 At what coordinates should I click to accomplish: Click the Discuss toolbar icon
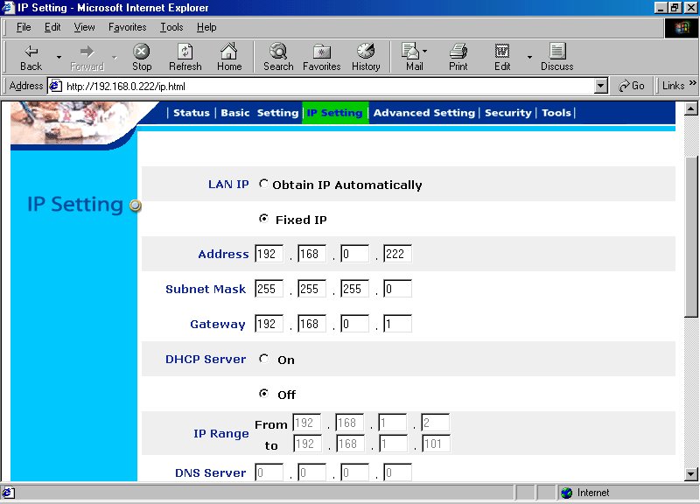[x=556, y=56]
